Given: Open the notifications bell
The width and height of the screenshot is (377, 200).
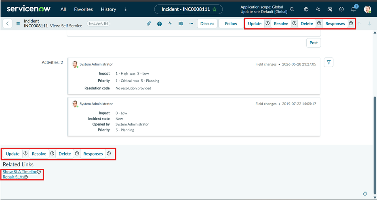Looking at the screenshot, I should (354, 9).
